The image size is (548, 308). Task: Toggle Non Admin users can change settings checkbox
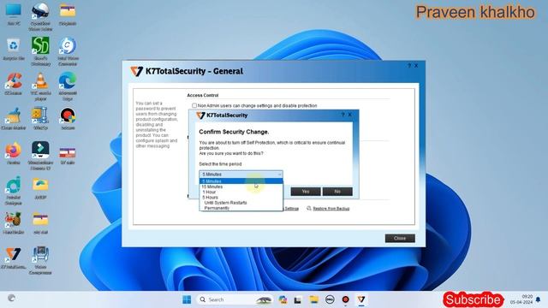click(194, 105)
